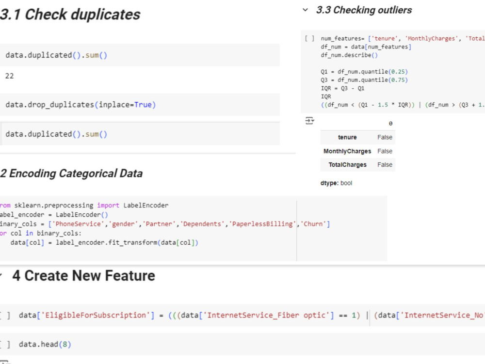The image size is (485, 364).
Task: Click the data.duplicated().sum() cell below drop_duplicates
Action: pyautogui.click(x=140, y=134)
